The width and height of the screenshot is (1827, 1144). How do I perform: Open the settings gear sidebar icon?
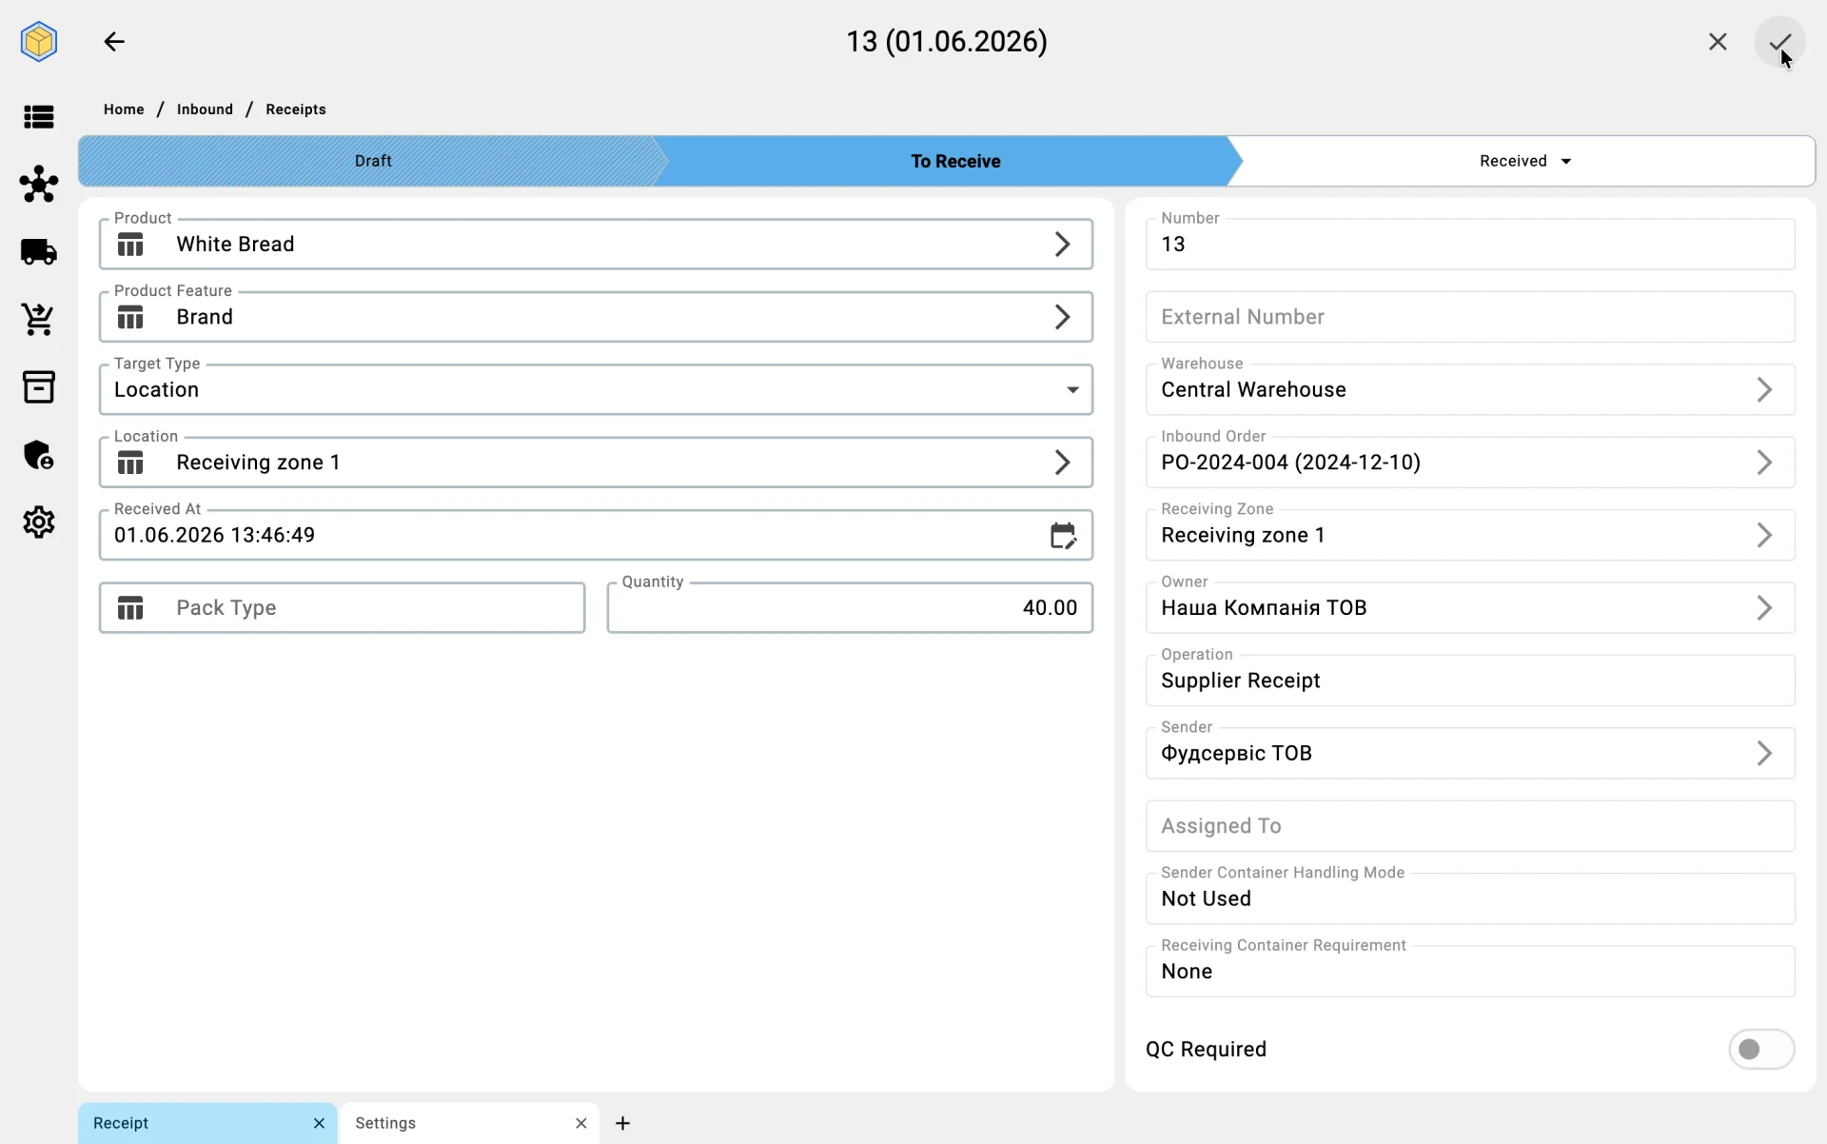pos(39,523)
